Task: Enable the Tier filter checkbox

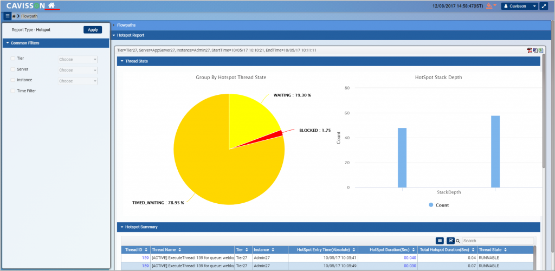Action: (13, 58)
